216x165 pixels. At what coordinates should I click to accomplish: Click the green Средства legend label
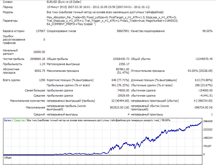click(19, 120)
